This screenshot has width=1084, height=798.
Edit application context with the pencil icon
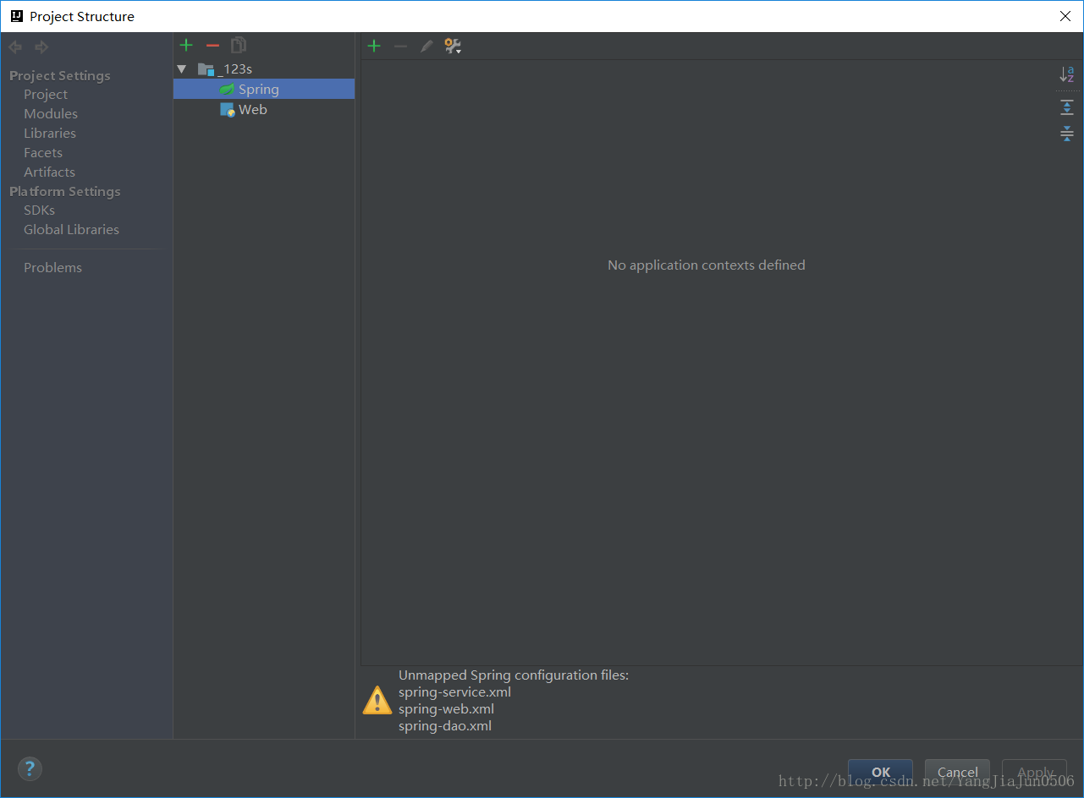click(426, 46)
